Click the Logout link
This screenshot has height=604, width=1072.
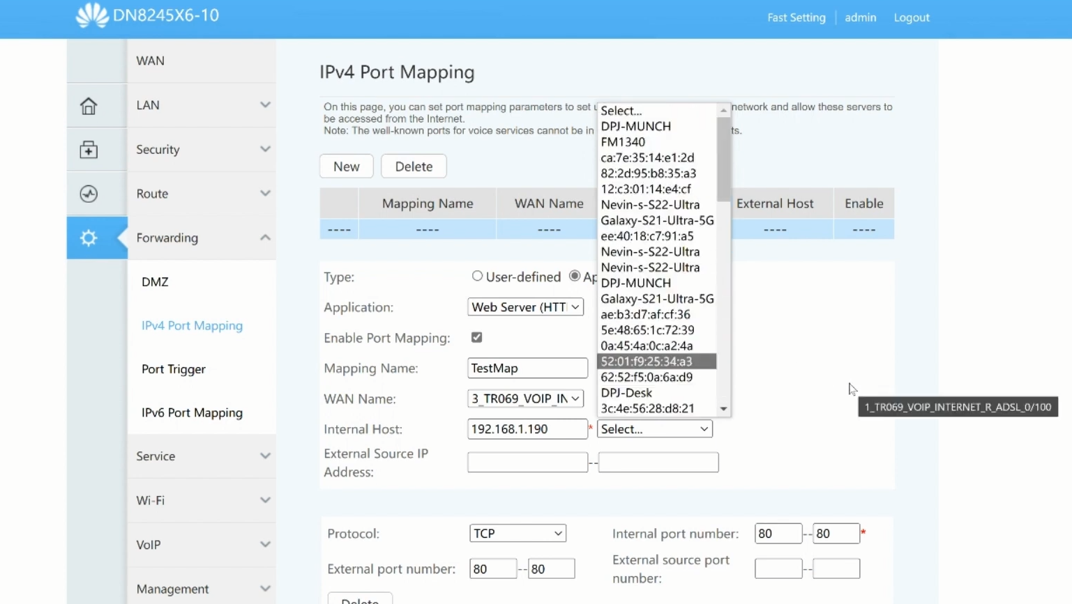coord(912,17)
